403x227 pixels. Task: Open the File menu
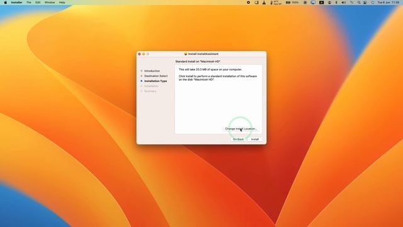29,3
